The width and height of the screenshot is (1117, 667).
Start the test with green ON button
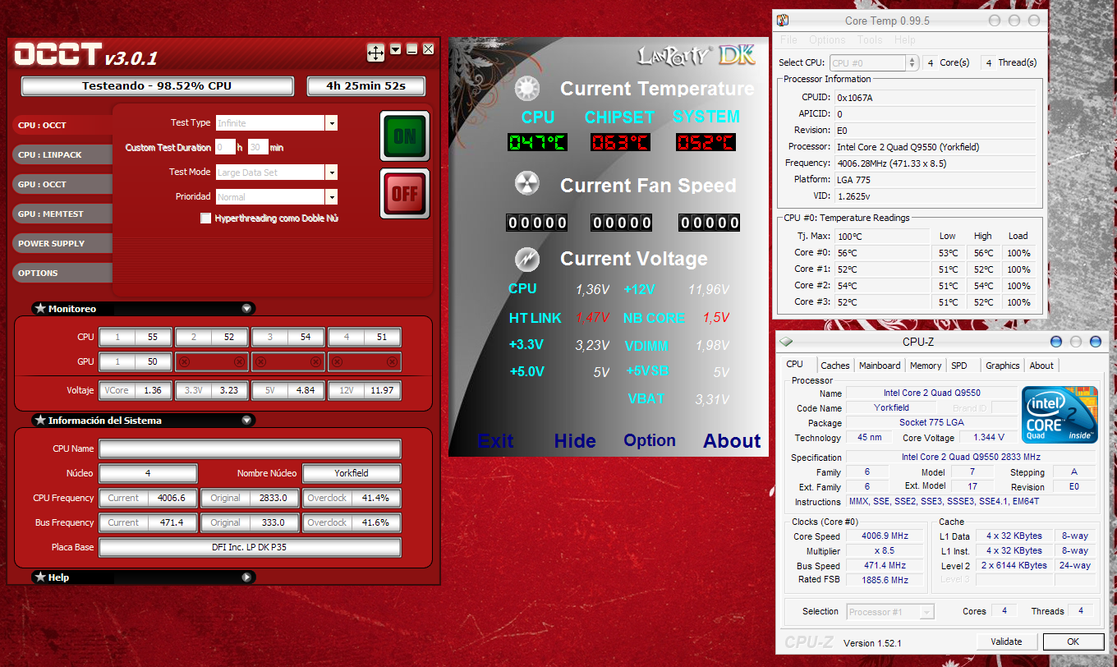pyautogui.click(x=404, y=136)
